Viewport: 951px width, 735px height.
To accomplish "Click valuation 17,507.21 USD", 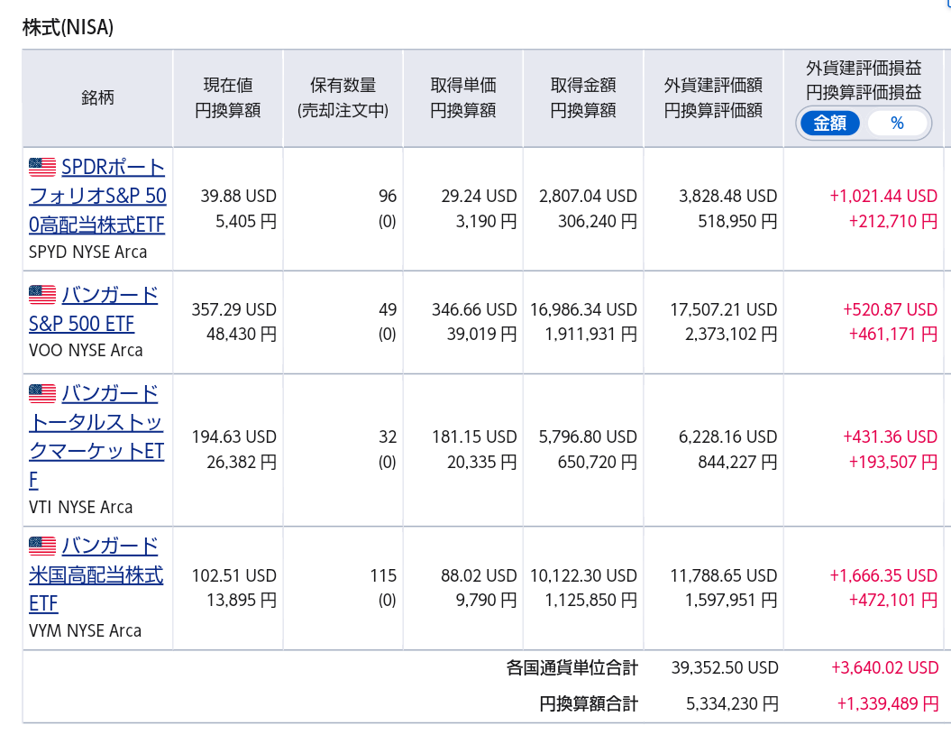I will click(x=724, y=309).
